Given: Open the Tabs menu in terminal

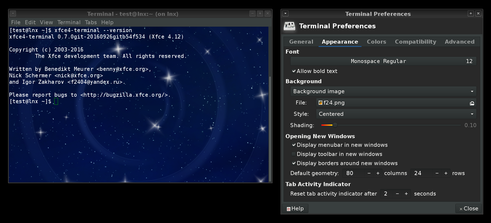Looking at the screenshot, I should 91,22.
